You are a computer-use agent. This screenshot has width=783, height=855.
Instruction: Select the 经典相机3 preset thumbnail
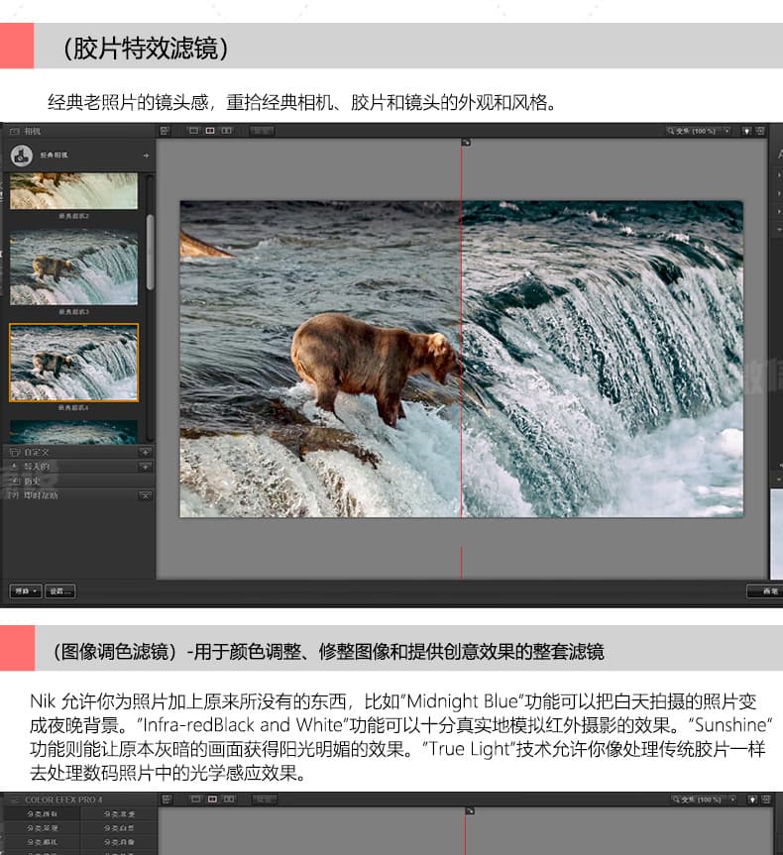click(73, 268)
